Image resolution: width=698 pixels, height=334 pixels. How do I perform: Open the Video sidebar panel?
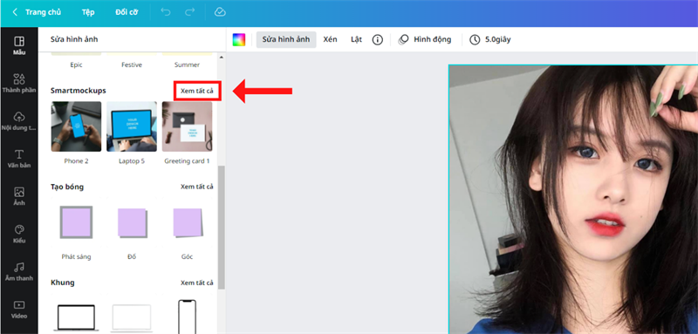19,310
